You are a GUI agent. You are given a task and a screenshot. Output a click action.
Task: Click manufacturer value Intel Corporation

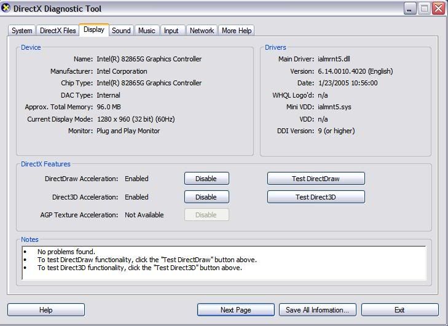122,71
